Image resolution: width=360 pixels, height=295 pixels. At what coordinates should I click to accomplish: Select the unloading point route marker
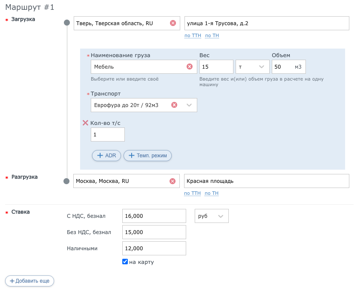pos(67,181)
